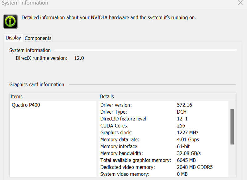Image resolution: width=247 pixels, height=180 pixels.
Task: Switch to the Display tab
Action: click(x=13, y=38)
